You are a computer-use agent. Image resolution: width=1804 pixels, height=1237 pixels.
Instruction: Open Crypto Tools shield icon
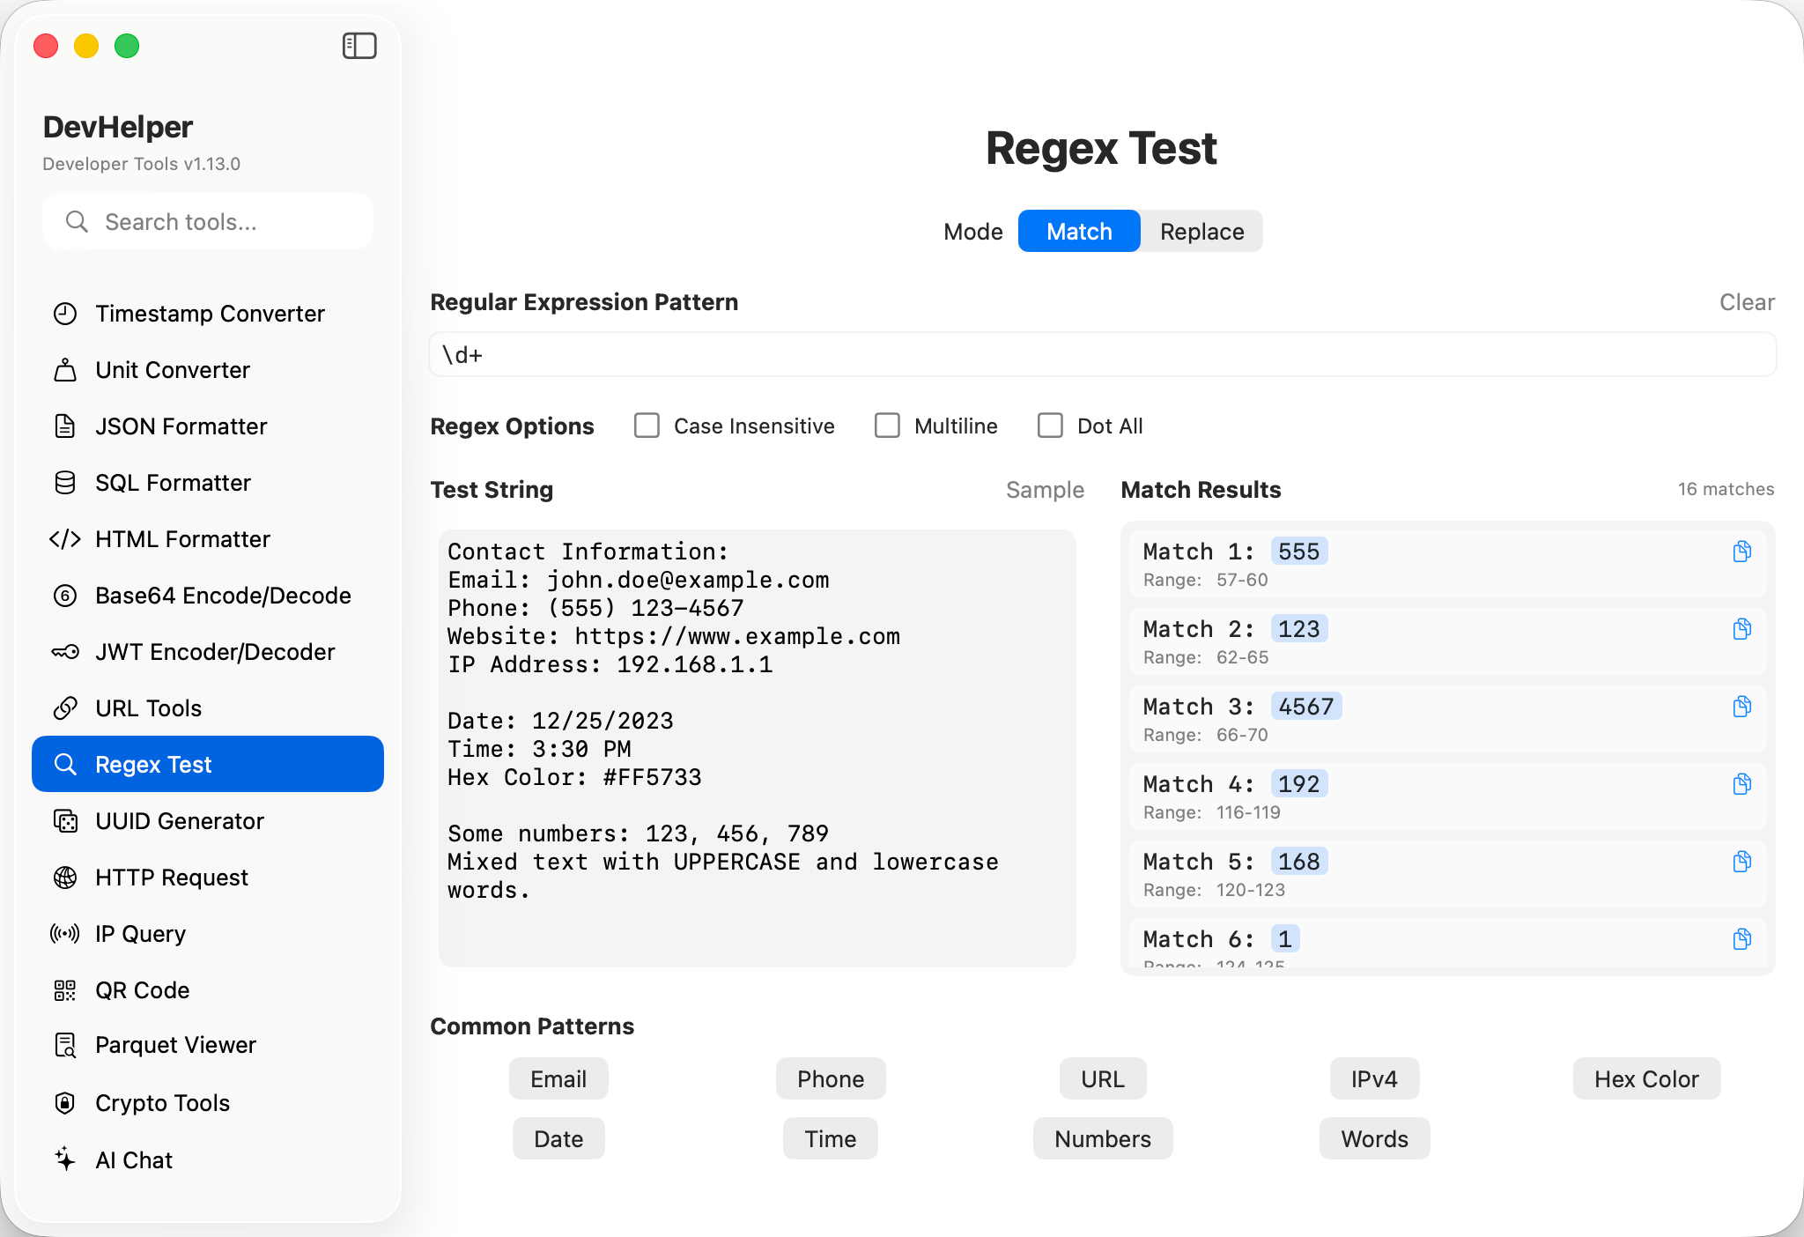65,1103
